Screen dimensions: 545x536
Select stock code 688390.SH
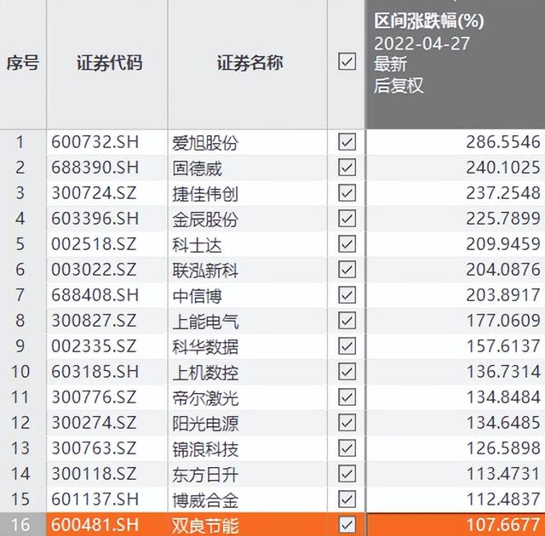point(95,168)
